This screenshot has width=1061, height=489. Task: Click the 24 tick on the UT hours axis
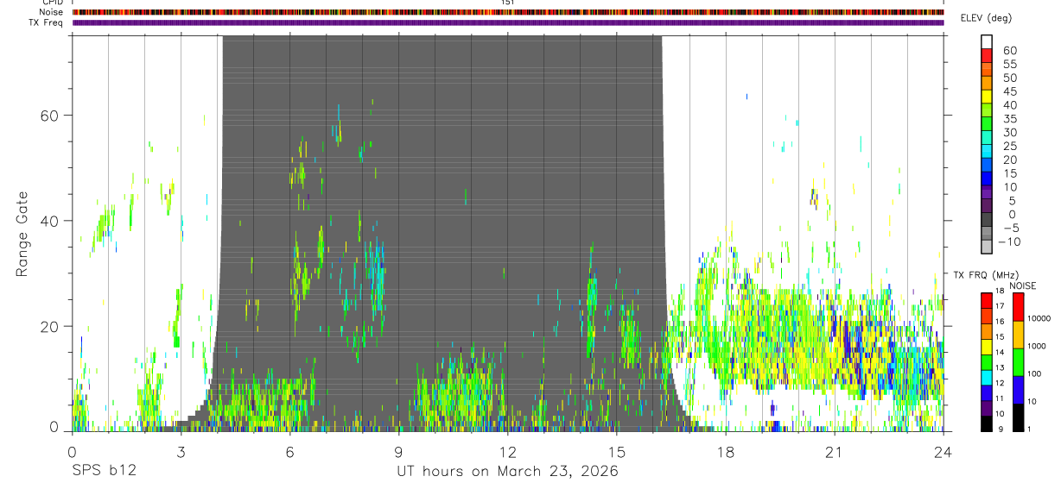(x=943, y=452)
